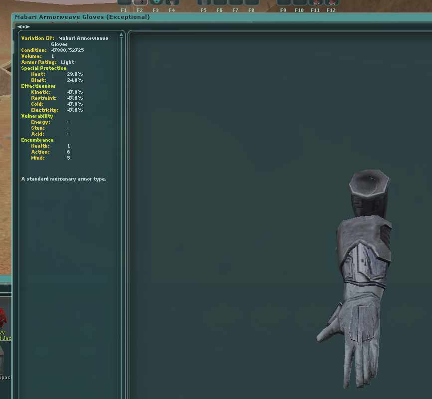Activate the F4 toolbar slot
The image size is (432, 399).
[172, 3]
